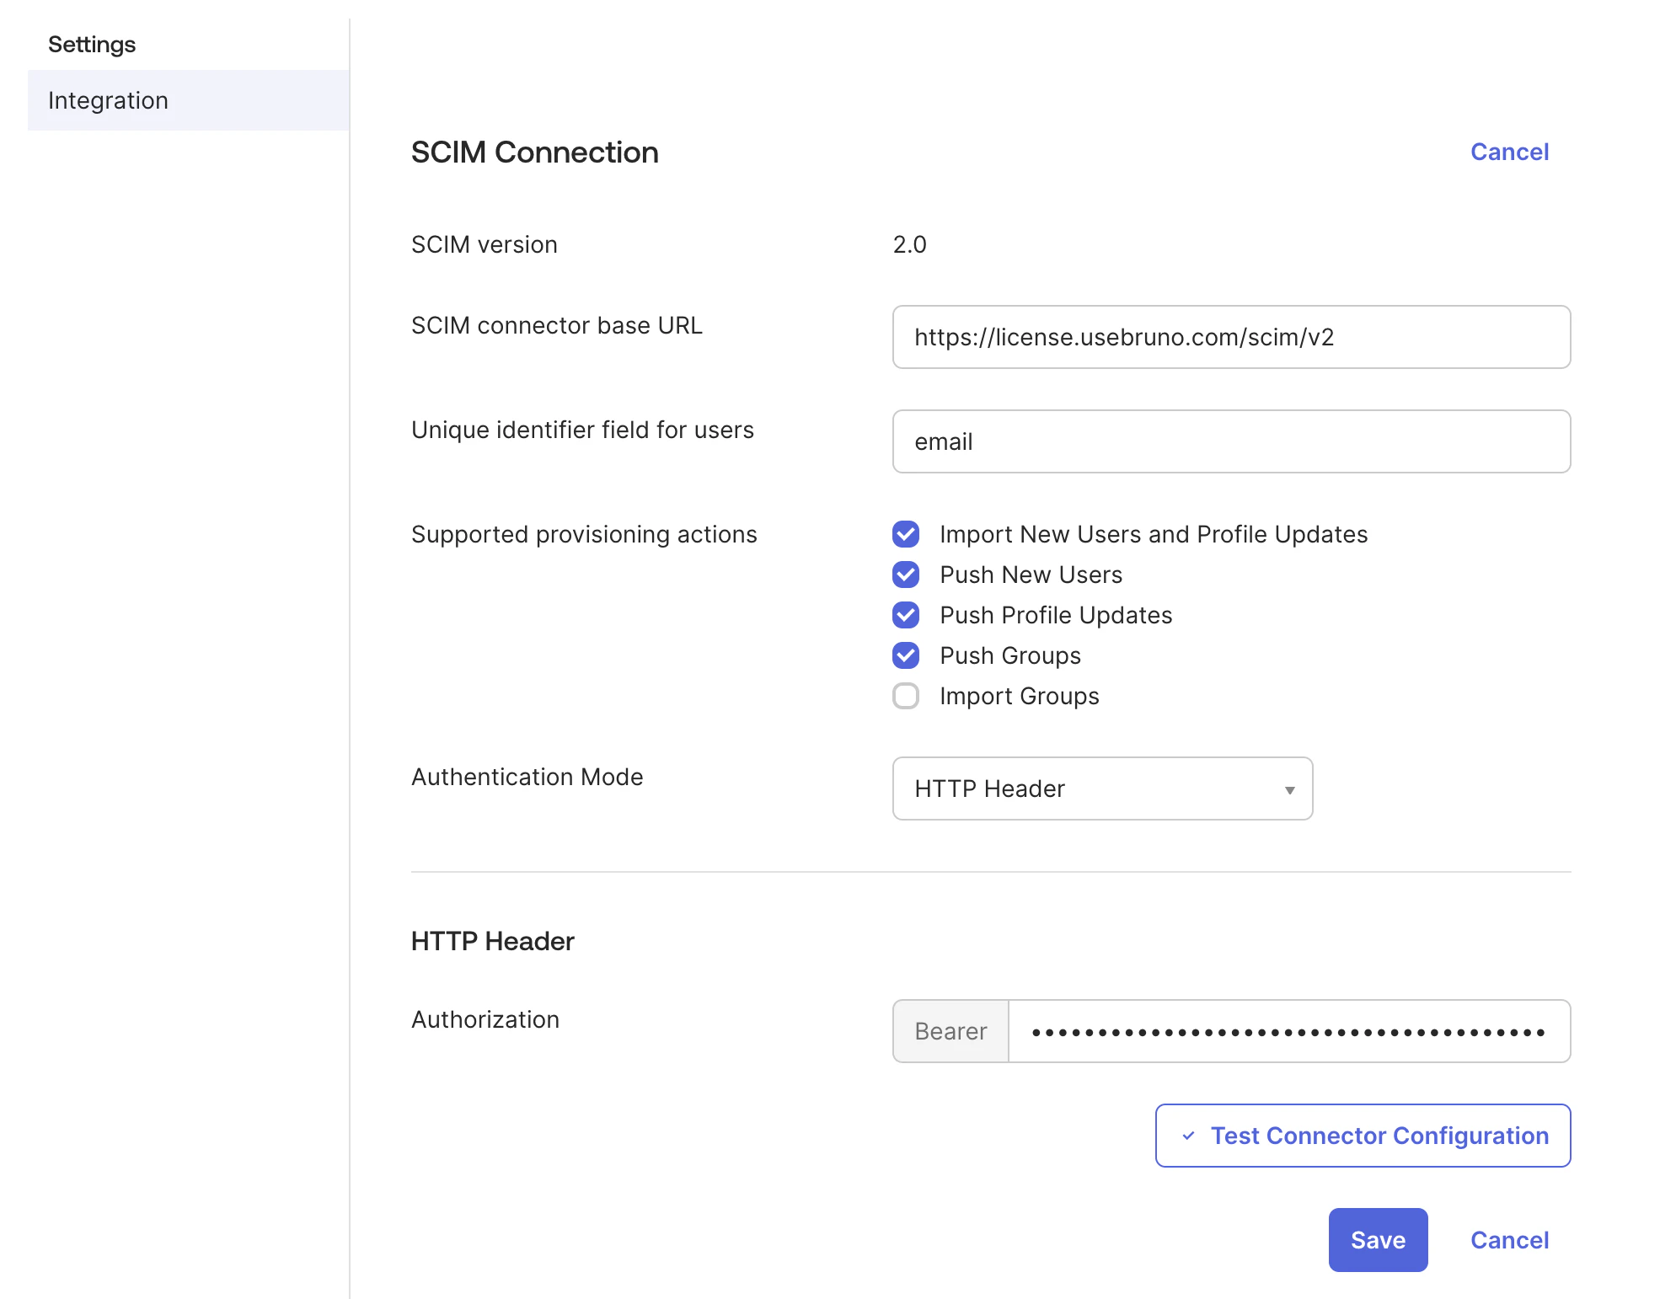This screenshot has width=1660, height=1299.
Task: Disable Push Profile Updates
Action: click(x=905, y=615)
